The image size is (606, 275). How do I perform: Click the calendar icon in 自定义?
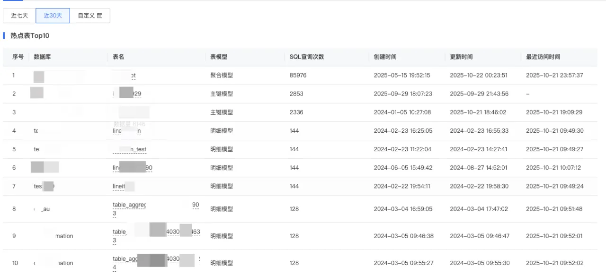(x=99, y=16)
